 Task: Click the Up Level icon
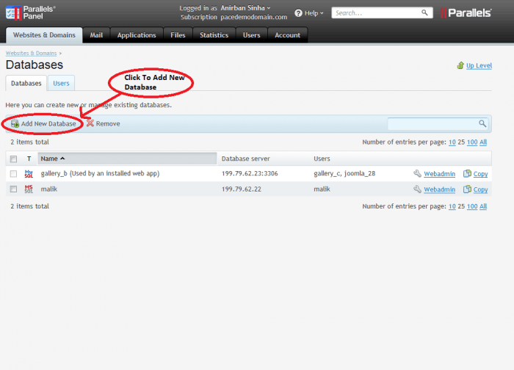click(x=460, y=65)
